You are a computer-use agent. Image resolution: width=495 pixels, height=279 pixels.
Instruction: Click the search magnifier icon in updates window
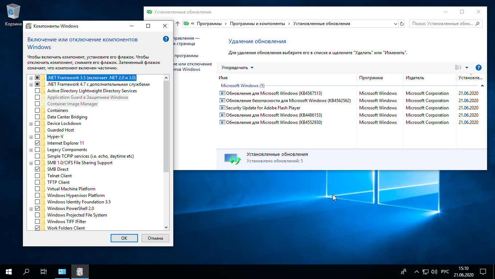pyautogui.click(x=478, y=24)
